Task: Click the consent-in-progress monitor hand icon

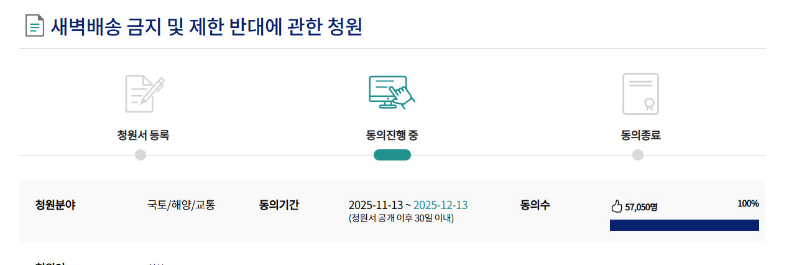Action: pyautogui.click(x=392, y=93)
